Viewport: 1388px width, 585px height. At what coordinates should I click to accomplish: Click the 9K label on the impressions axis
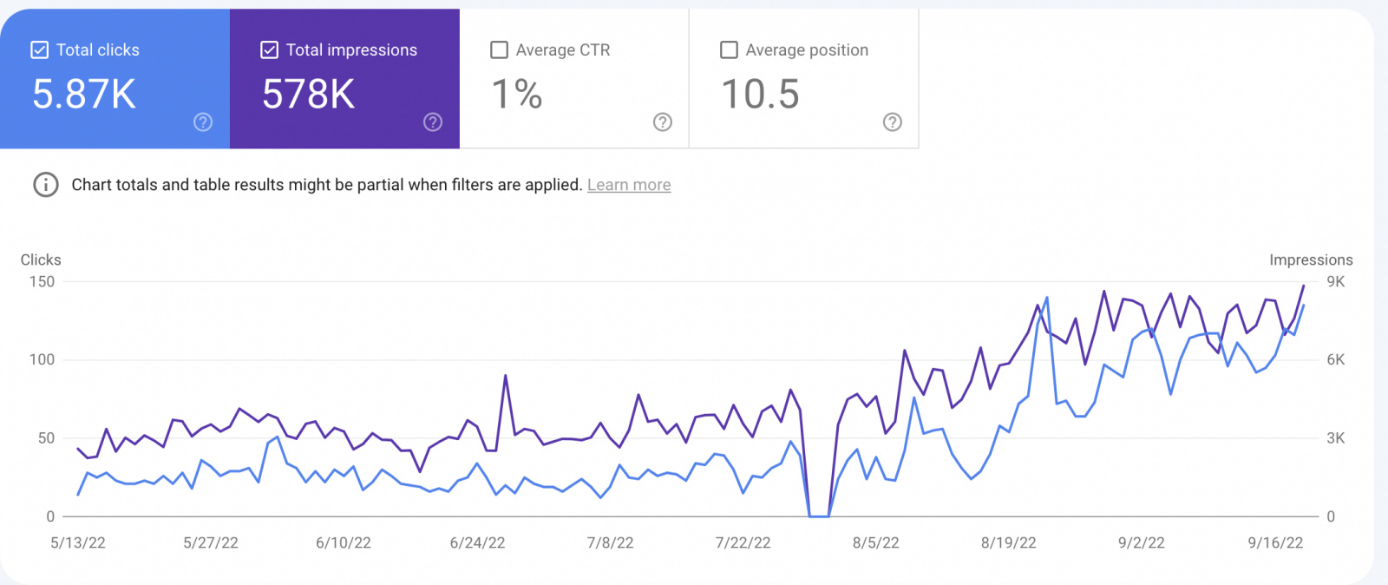[1336, 281]
